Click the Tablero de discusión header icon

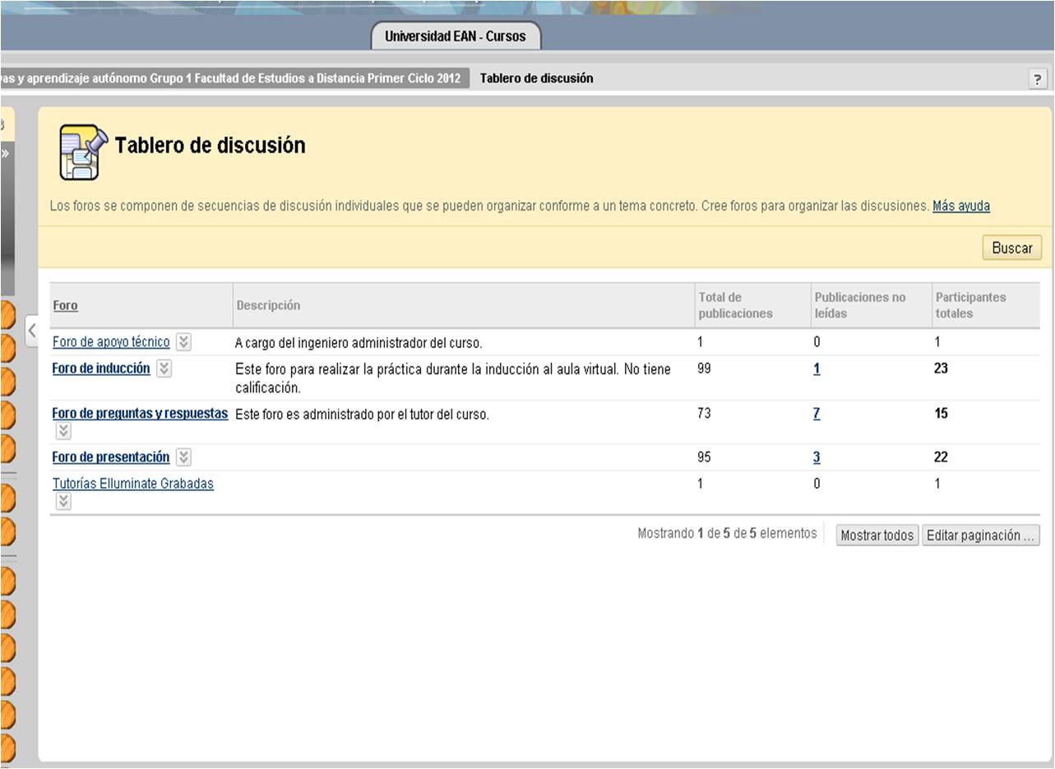tap(82, 152)
